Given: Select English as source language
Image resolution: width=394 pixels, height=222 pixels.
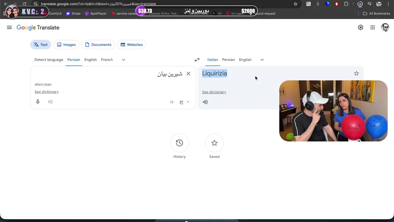Looking at the screenshot, I should 90,60.
